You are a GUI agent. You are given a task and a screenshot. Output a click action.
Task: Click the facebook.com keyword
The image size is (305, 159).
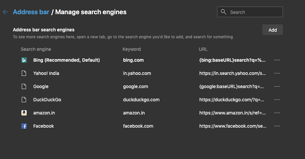(138, 126)
